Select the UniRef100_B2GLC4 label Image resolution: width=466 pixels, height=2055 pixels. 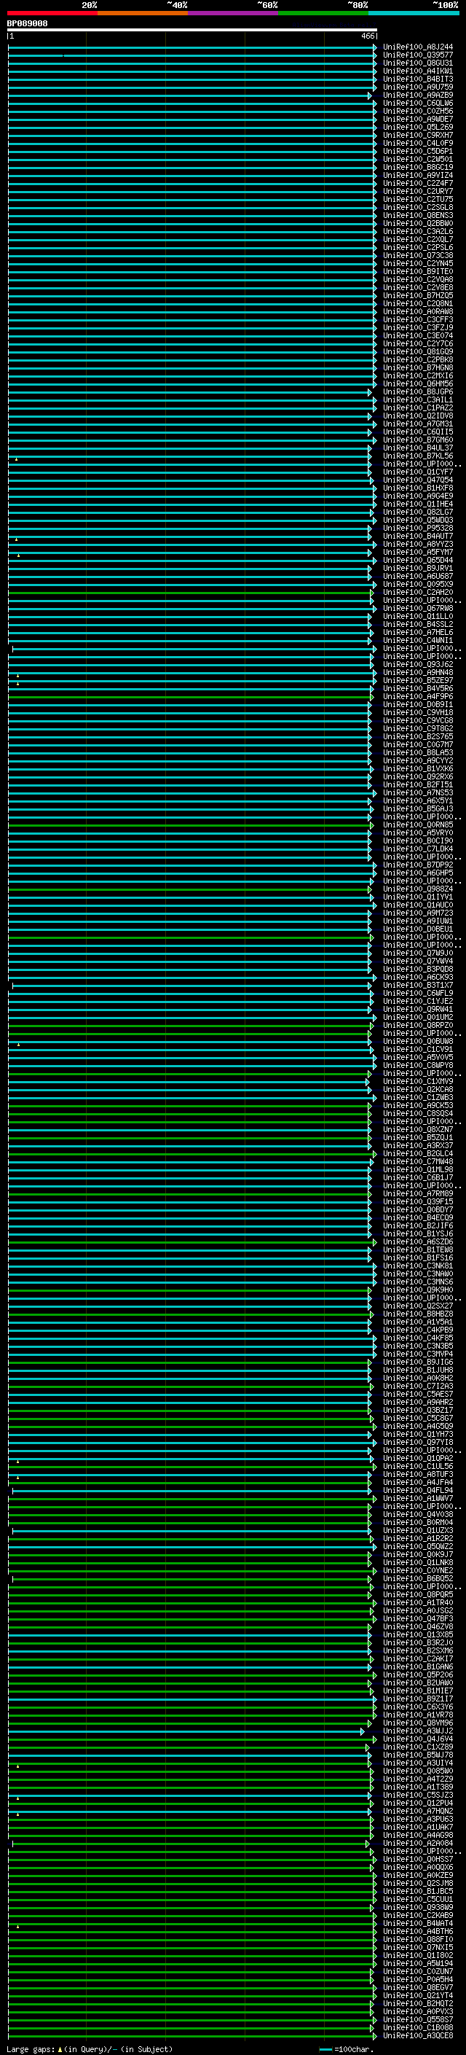coord(418,1154)
